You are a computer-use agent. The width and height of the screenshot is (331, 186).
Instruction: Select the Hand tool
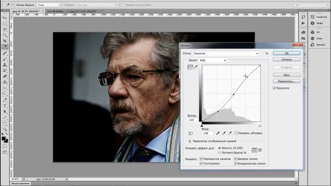click(x=5, y=124)
